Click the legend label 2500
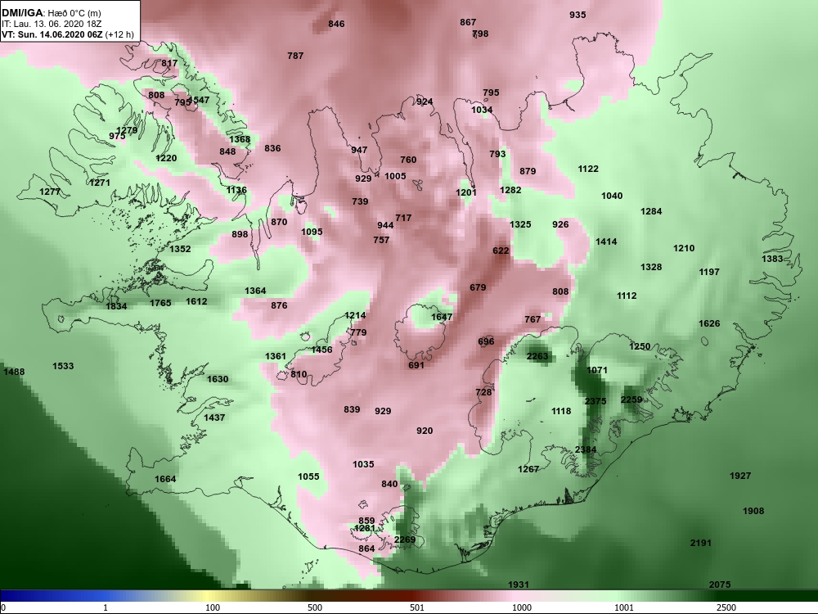The height and width of the screenshot is (614, 818). click(726, 607)
